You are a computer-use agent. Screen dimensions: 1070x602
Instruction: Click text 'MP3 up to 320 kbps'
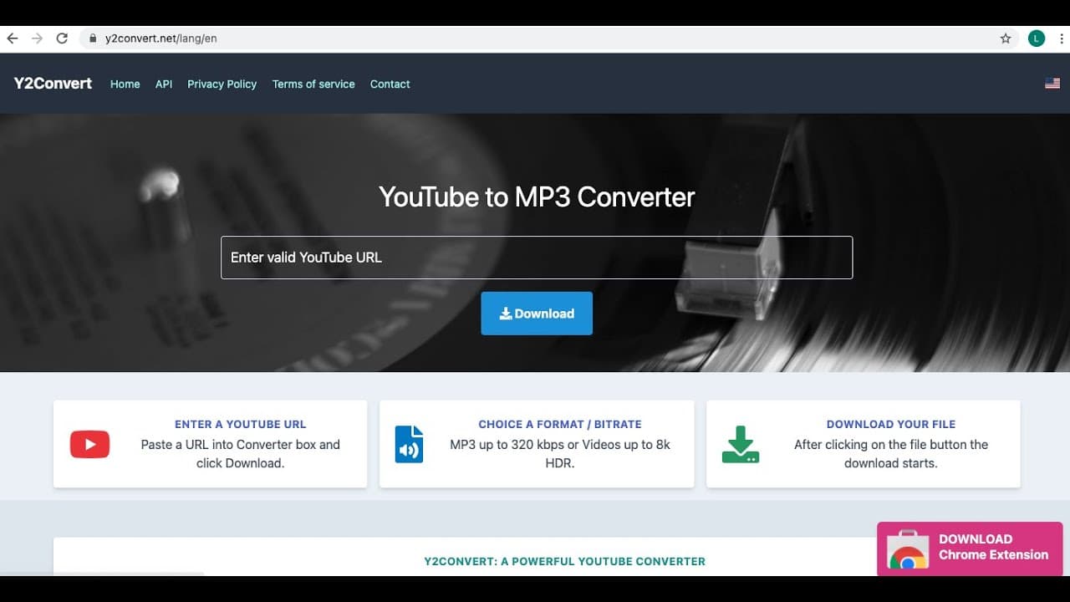tap(507, 445)
